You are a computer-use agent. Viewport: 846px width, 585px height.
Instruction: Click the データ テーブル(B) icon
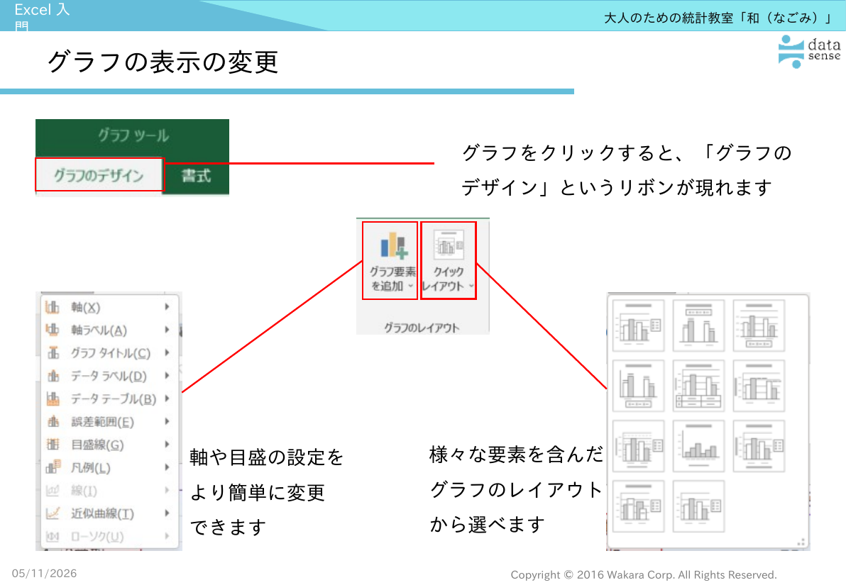[53, 399]
